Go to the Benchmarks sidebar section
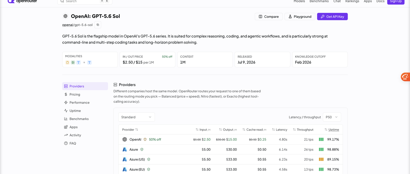410x174 pixels. (85, 119)
